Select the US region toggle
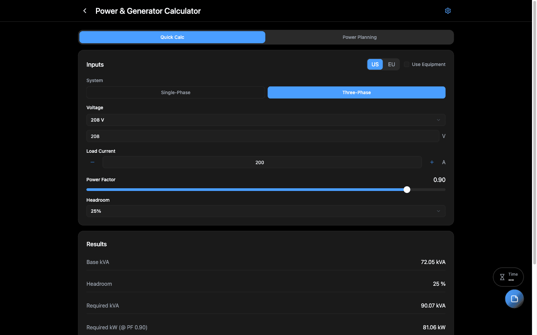This screenshot has width=537, height=335. [375, 64]
